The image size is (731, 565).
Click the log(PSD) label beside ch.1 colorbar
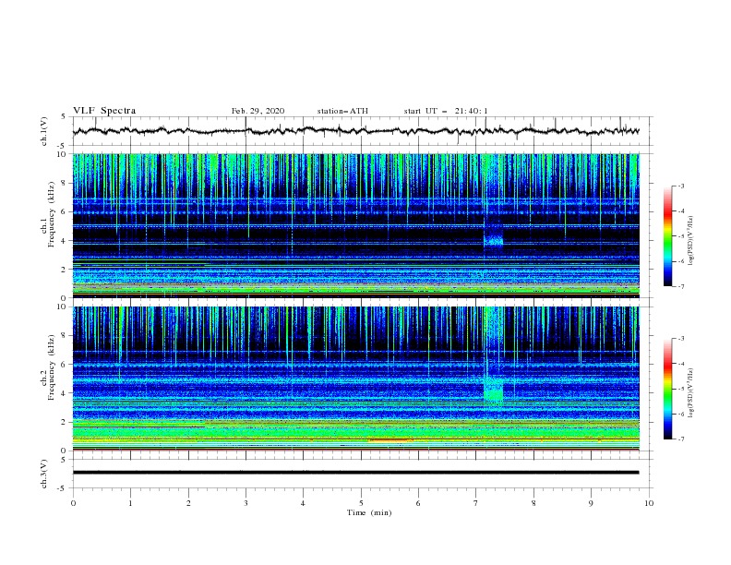pos(691,241)
